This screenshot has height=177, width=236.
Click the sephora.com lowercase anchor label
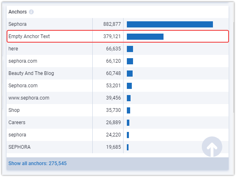23,61
